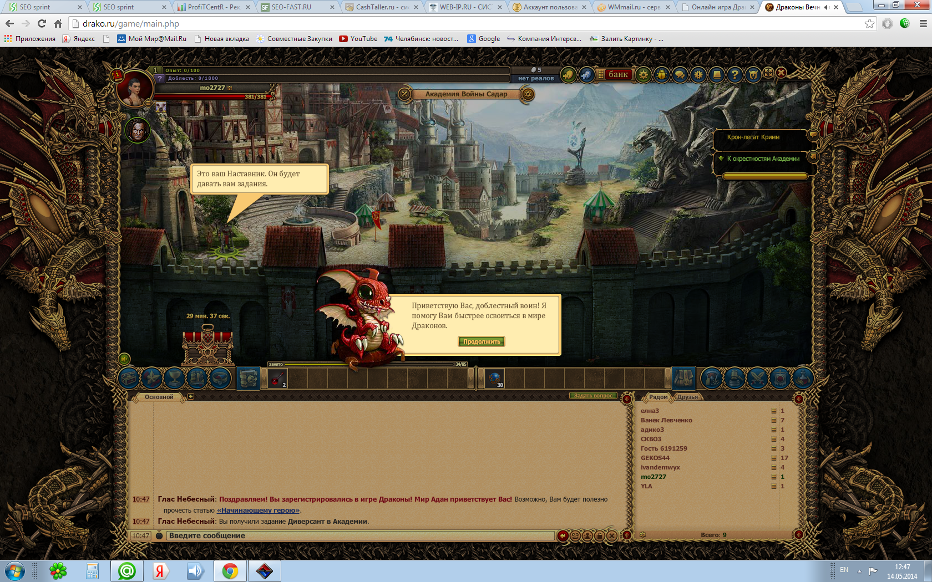Send chat message with red arrow button
This screenshot has height=582, width=932.
click(563, 536)
